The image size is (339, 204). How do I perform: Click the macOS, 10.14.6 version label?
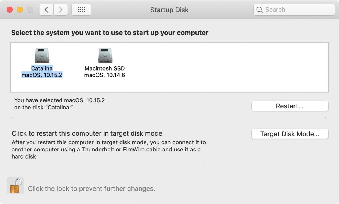coord(105,75)
